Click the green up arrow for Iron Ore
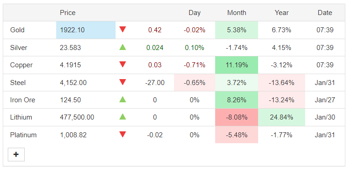The width and height of the screenshot is (349, 170). tap(122, 100)
